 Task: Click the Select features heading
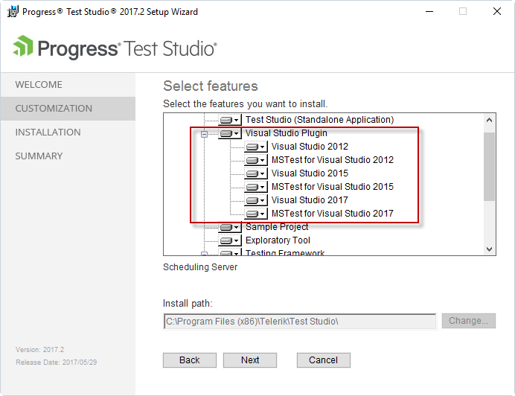211,86
